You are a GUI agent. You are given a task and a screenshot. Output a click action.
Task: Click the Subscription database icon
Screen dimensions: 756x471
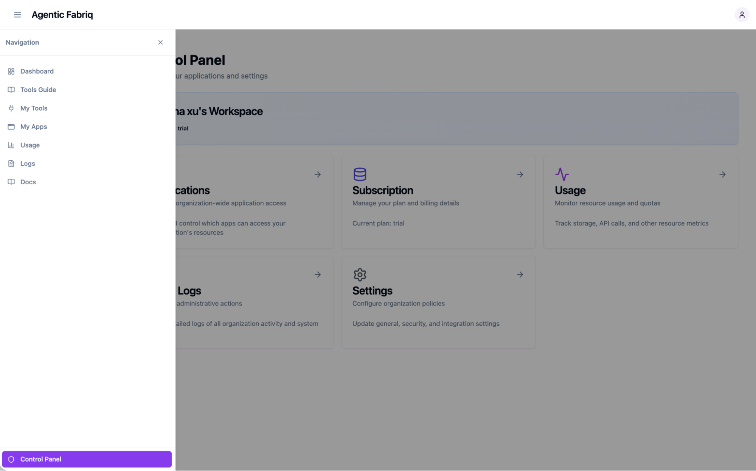point(360,174)
